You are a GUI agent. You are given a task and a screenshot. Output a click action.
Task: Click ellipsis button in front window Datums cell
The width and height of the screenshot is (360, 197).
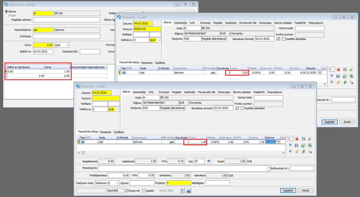[x=278, y=142]
